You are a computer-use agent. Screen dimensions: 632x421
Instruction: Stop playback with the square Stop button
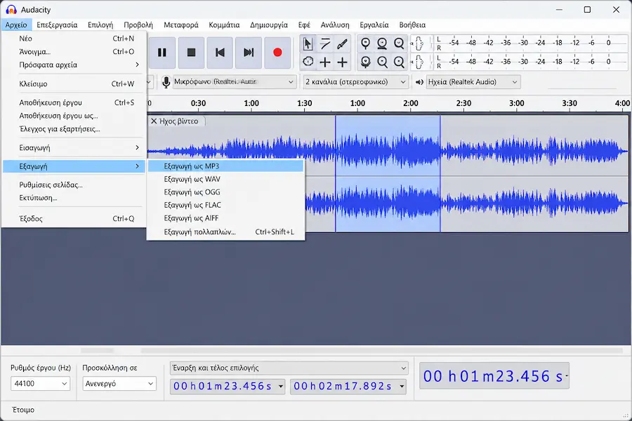tap(191, 53)
